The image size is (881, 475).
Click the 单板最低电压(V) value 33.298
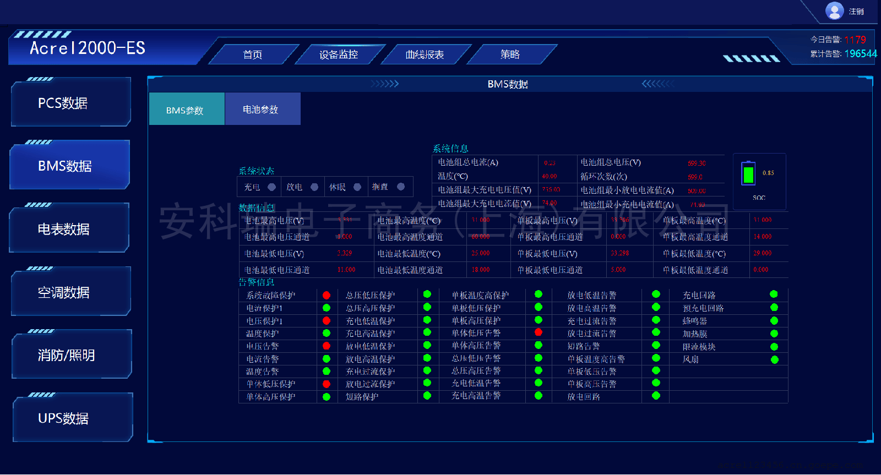tap(619, 253)
